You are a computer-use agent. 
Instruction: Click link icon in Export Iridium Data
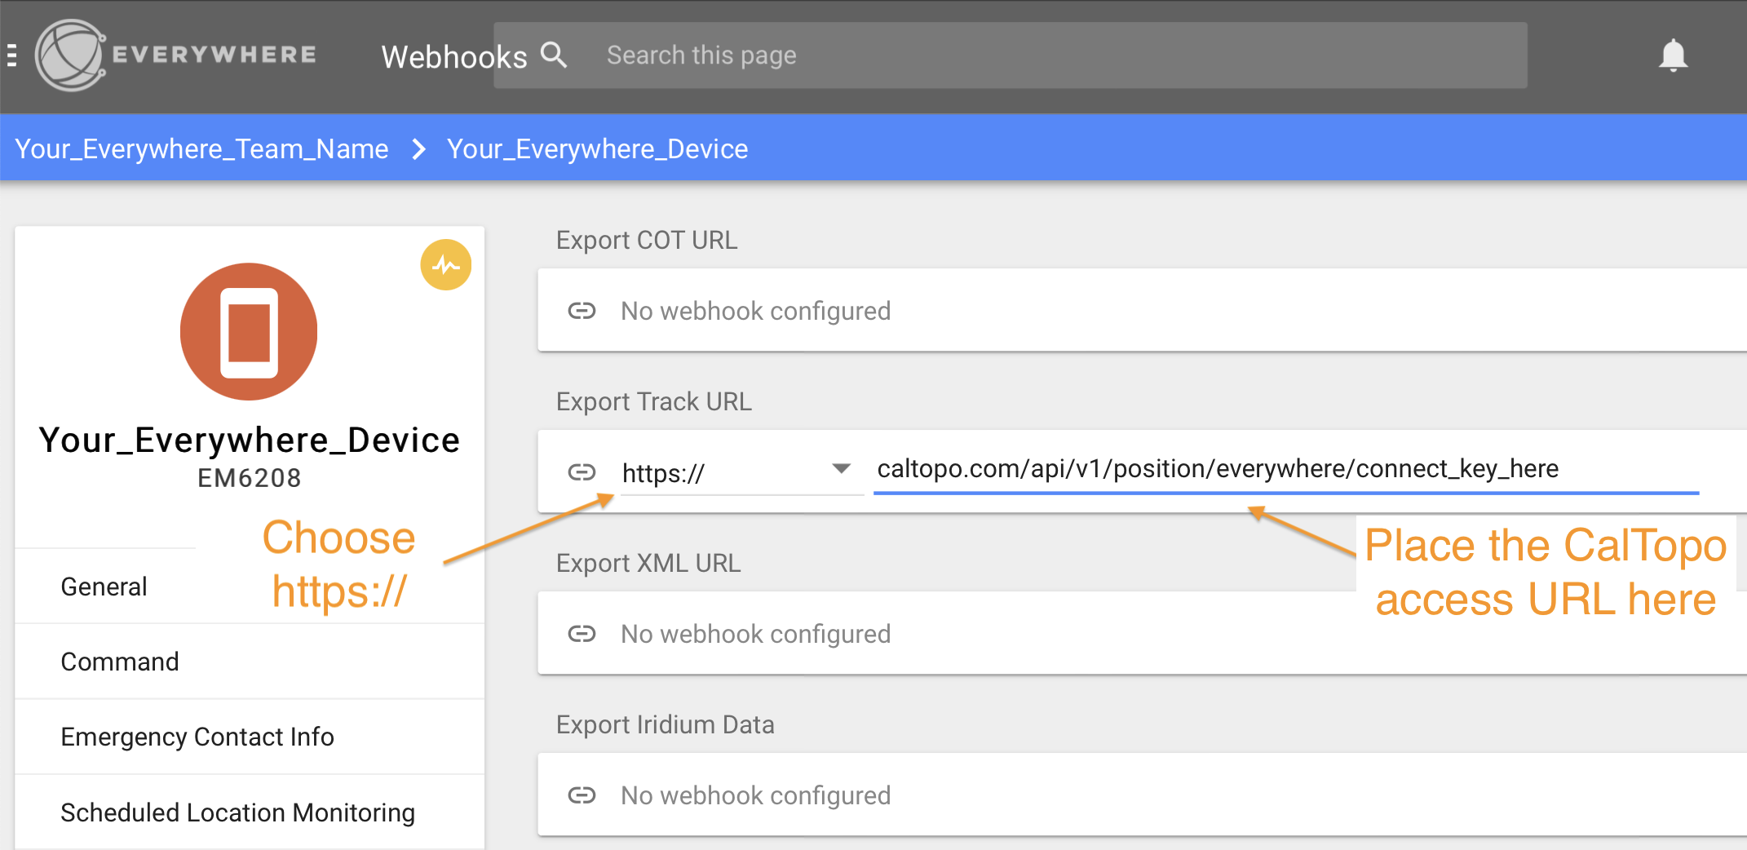tap(582, 795)
